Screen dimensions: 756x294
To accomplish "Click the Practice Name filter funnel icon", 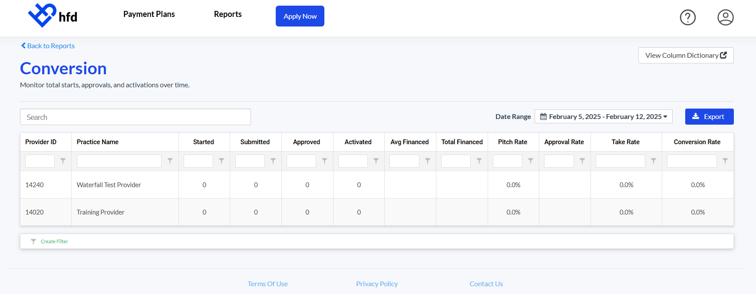I will [x=170, y=161].
